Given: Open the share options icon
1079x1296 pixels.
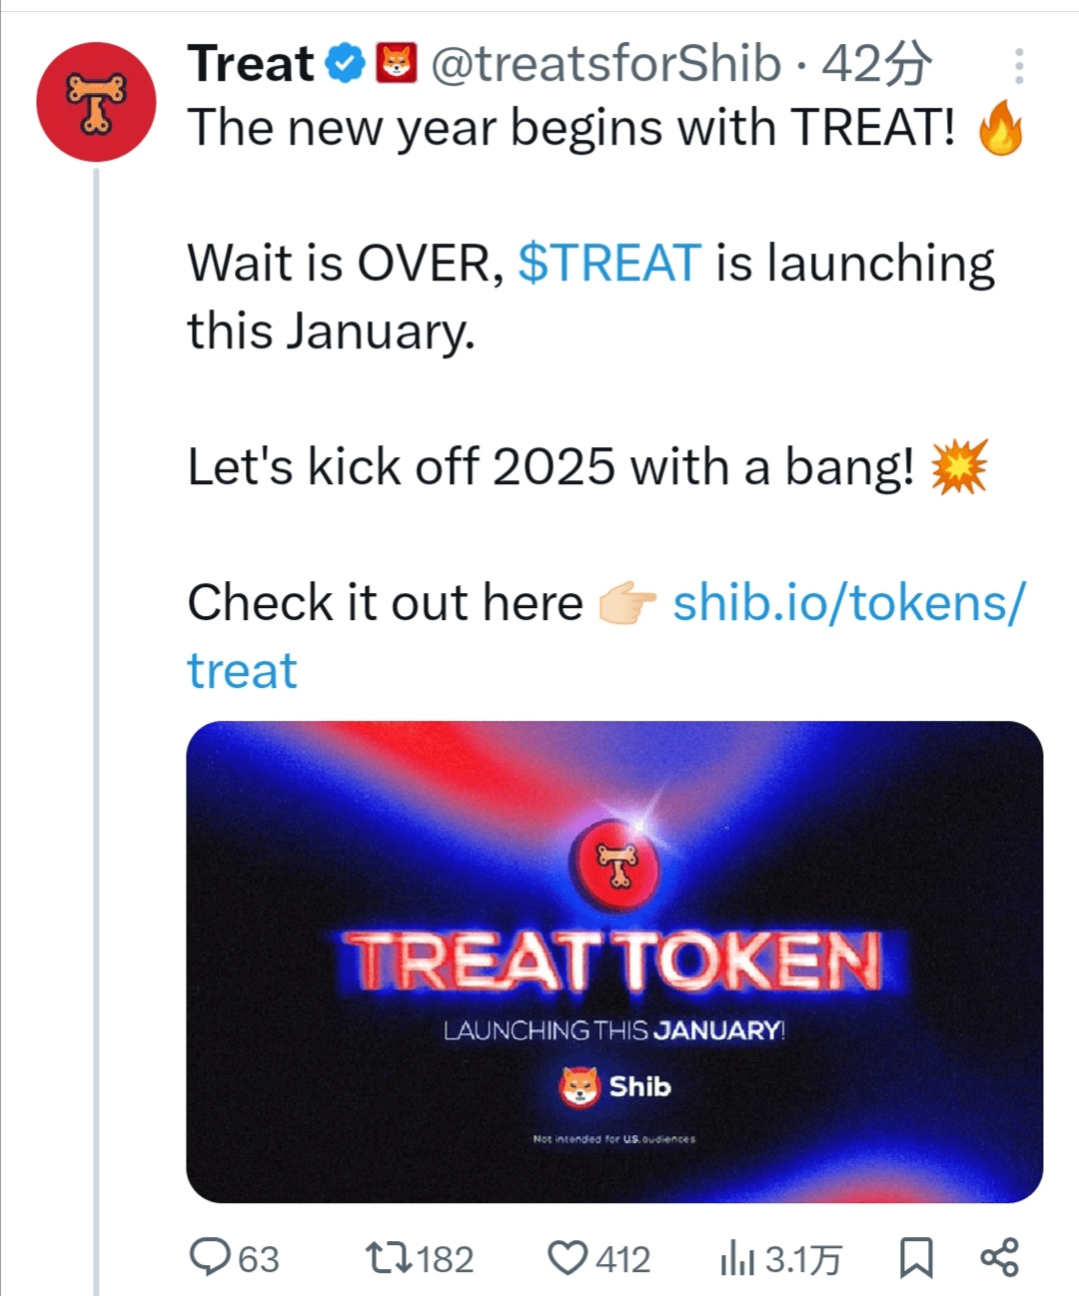Looking at the screenshot, I should (999, 1257).
